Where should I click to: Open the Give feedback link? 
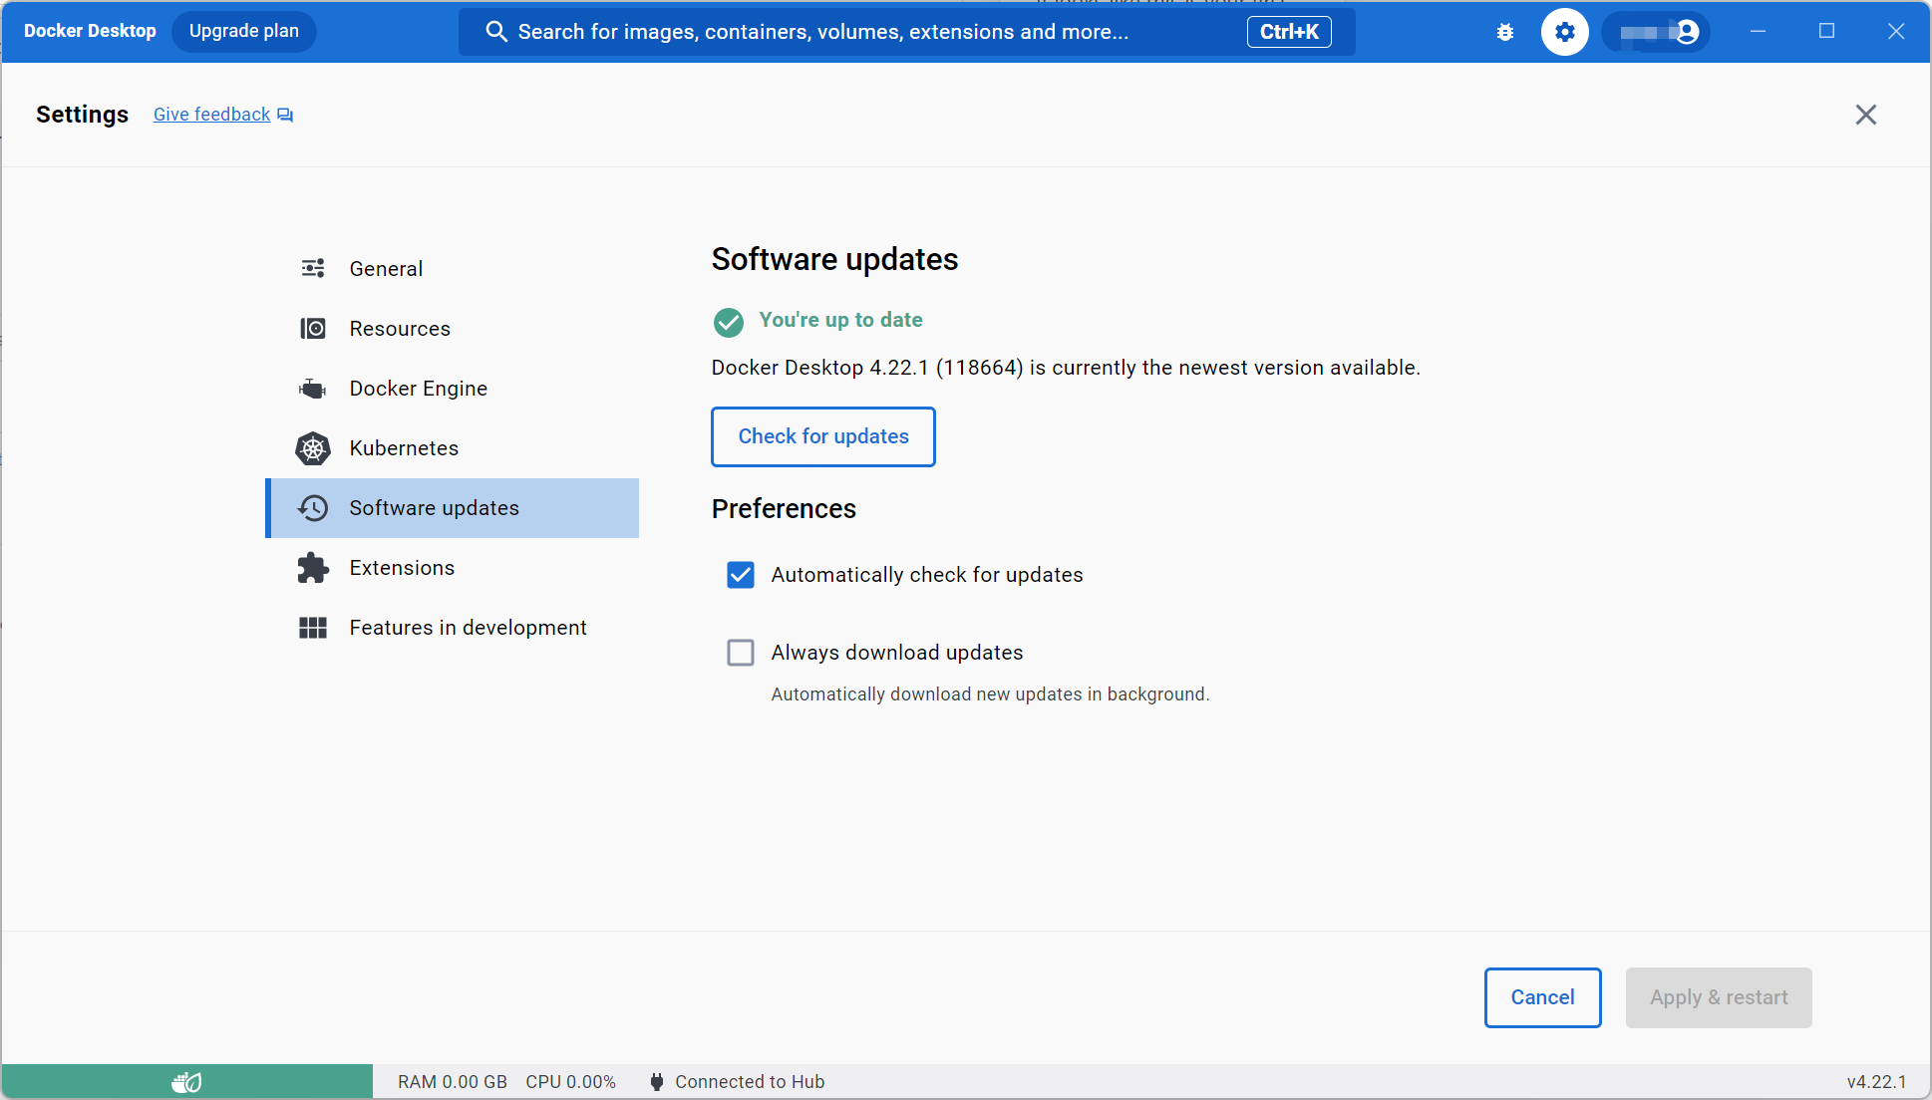211,115
